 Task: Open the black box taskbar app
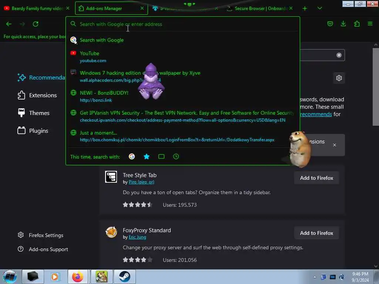tap(33, 277)
